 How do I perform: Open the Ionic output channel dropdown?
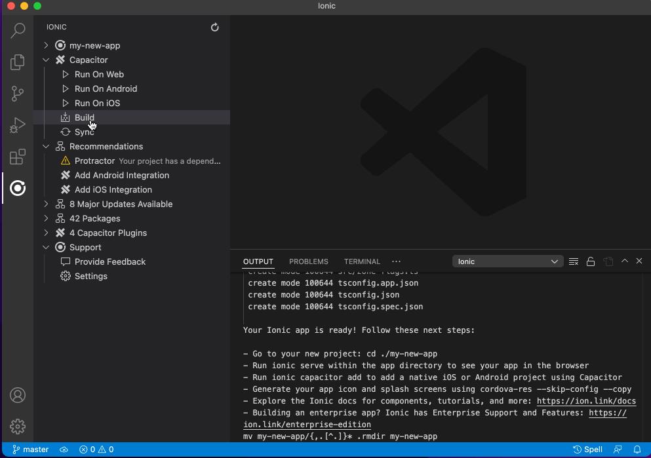coord(507,261)
